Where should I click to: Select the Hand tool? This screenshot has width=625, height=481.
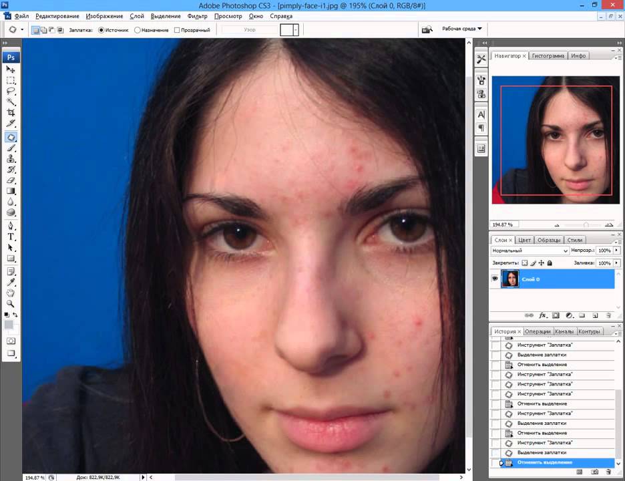pyautogui.click(x=11, y=293)
